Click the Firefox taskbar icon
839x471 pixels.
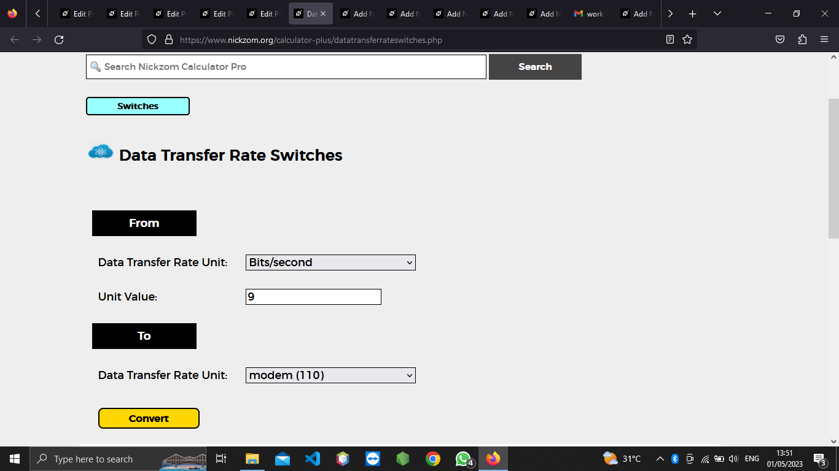click(x=493, y=459)
